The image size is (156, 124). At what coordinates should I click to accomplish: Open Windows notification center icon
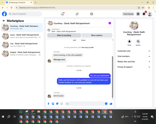(x=152, y=117)
